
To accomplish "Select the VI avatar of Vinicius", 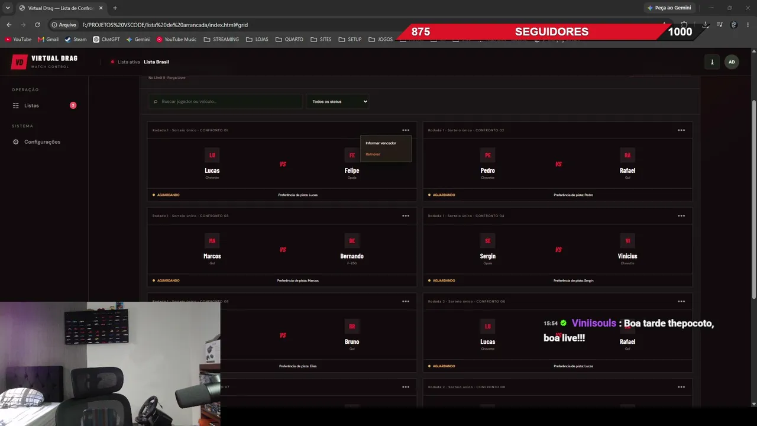I will pos(627,241).
